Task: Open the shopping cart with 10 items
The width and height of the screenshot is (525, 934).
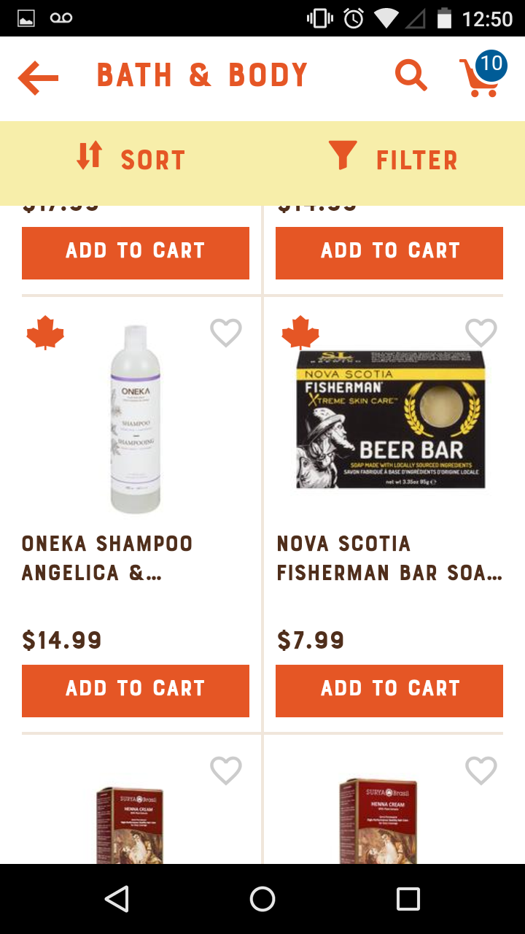Action: coord(481,75)
